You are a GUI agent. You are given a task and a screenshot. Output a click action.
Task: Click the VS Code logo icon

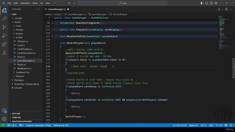3,3
